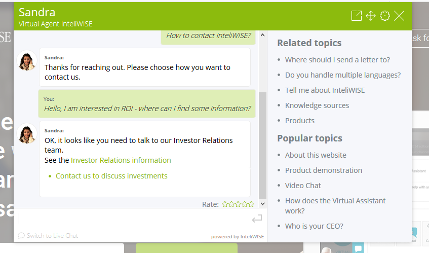
Task: Open the chat settings gear icon
Action: (385, 16)
